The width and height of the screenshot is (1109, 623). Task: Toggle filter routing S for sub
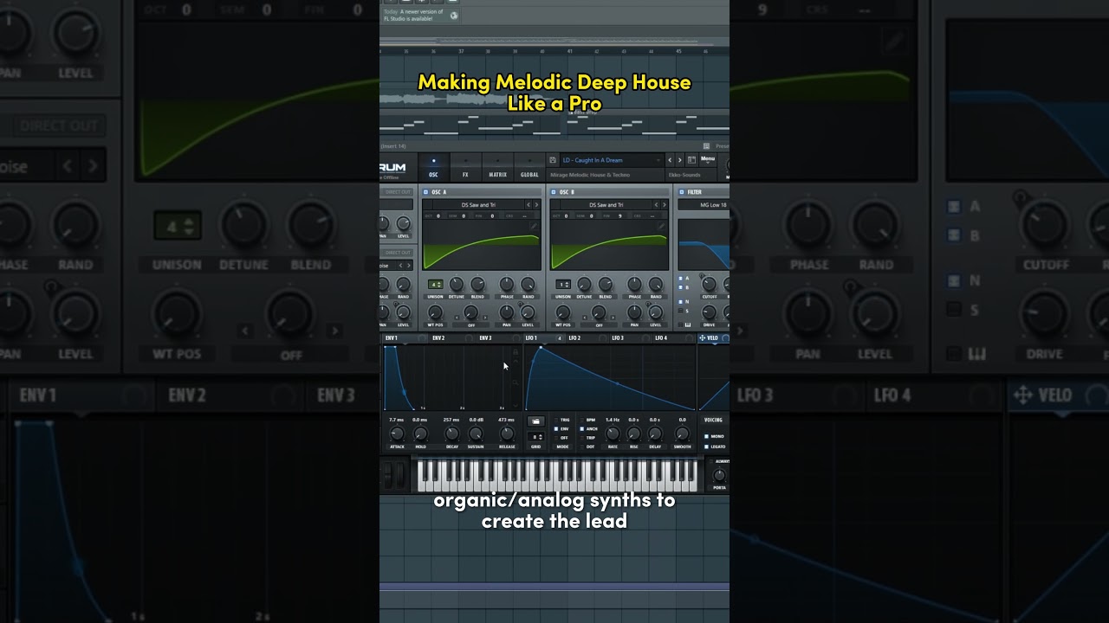pyautogui.click(x=680, y=311)
